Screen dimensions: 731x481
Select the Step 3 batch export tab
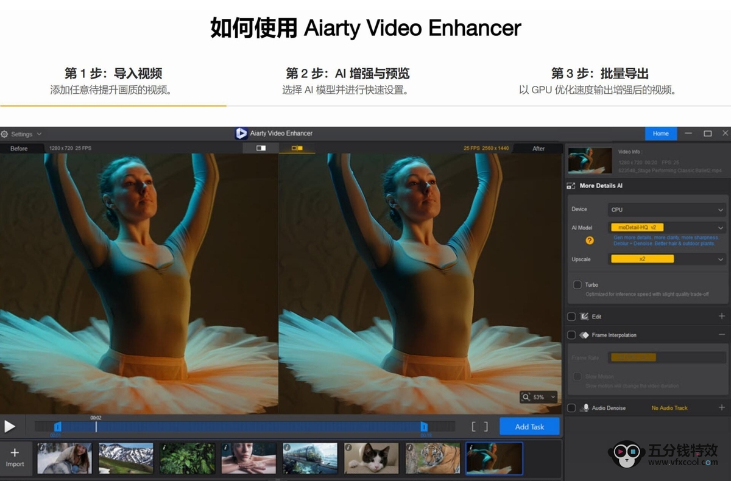[x=599, y=82]
